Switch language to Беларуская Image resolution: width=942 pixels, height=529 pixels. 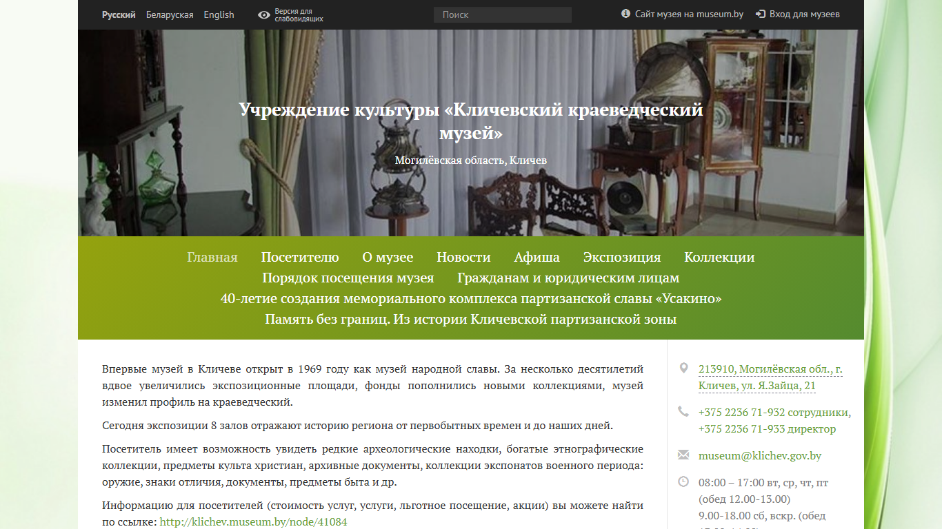tap(170, 14)
